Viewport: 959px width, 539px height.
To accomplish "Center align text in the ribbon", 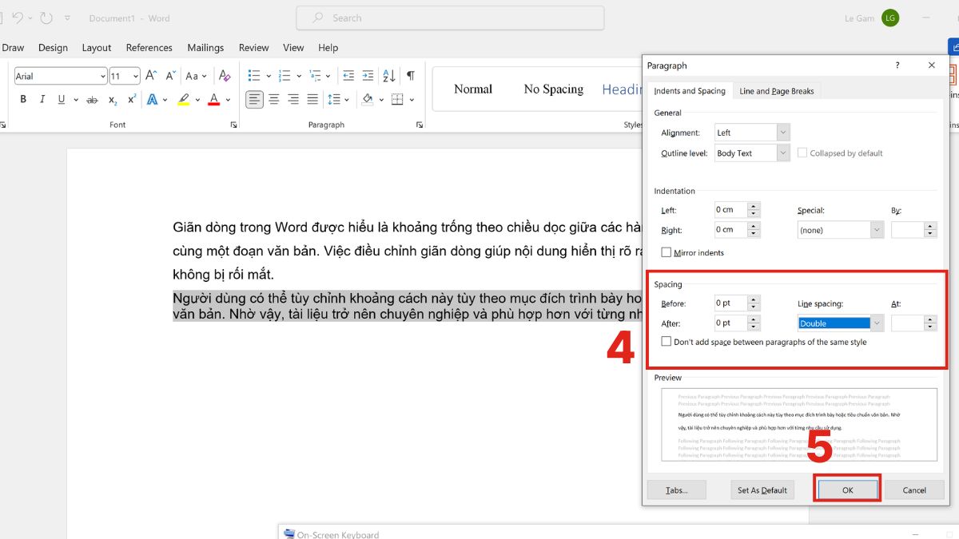I will coord(274,100).
